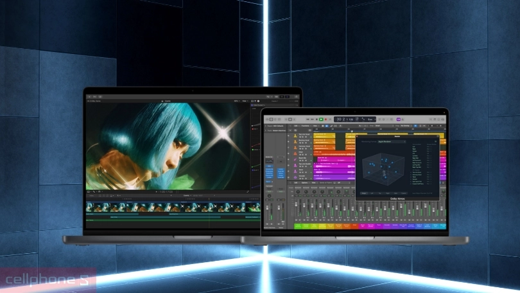
Task: Mute the Choir track
Action: pos(300,155)
